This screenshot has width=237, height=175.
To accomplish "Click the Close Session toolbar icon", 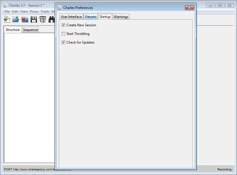I will tap(25, 19).
